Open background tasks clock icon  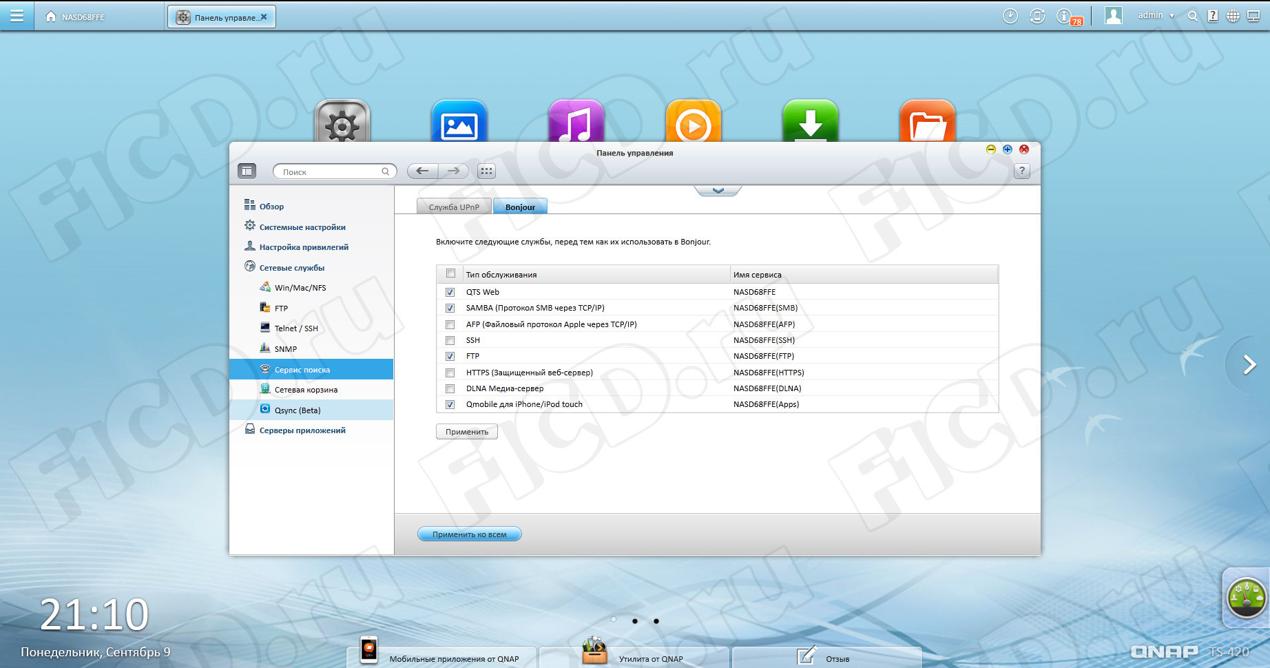[x=1010, y=16]
